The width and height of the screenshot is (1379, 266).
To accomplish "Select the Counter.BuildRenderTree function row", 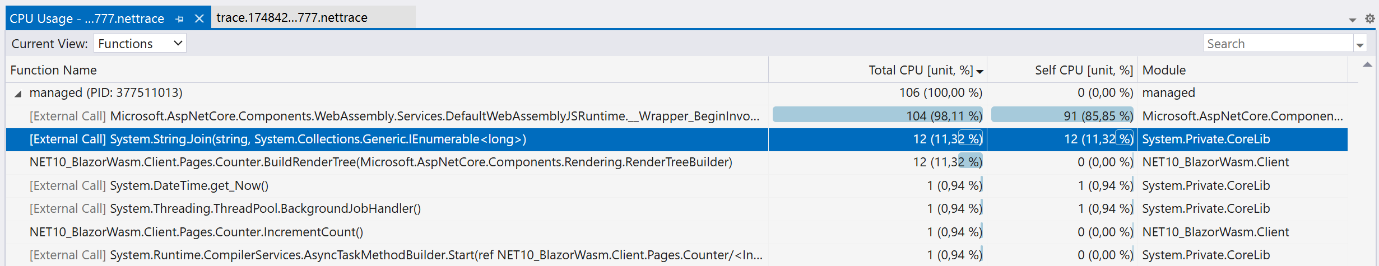I will [x=676, y=162].
